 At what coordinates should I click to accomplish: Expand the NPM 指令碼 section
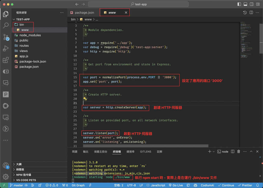pos(39,175)
